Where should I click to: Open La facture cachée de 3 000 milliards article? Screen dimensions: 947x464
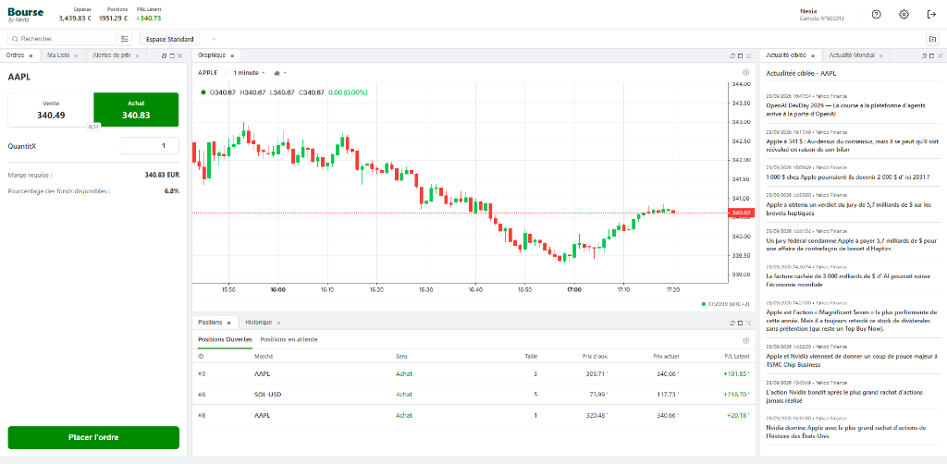pos(847,280)
